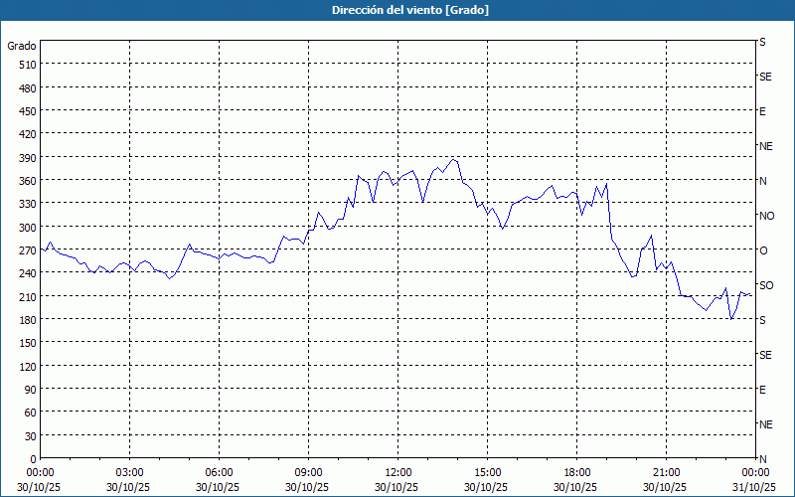
Task: Click the 'SE' compass label just above the 480 gridline
Action: coord(765,77)
